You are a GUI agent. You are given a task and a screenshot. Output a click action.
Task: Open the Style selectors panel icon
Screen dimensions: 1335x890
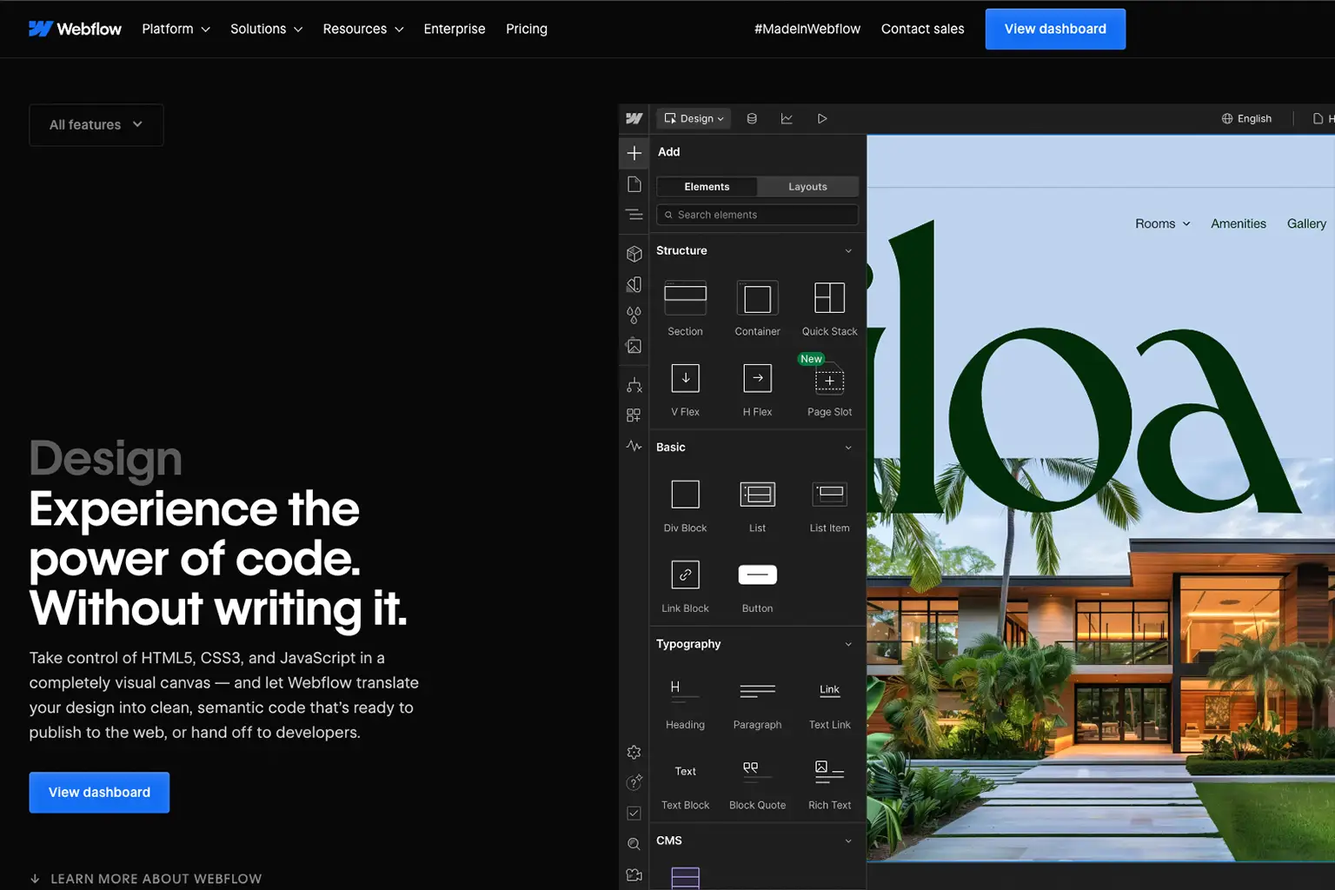point(634,284)
